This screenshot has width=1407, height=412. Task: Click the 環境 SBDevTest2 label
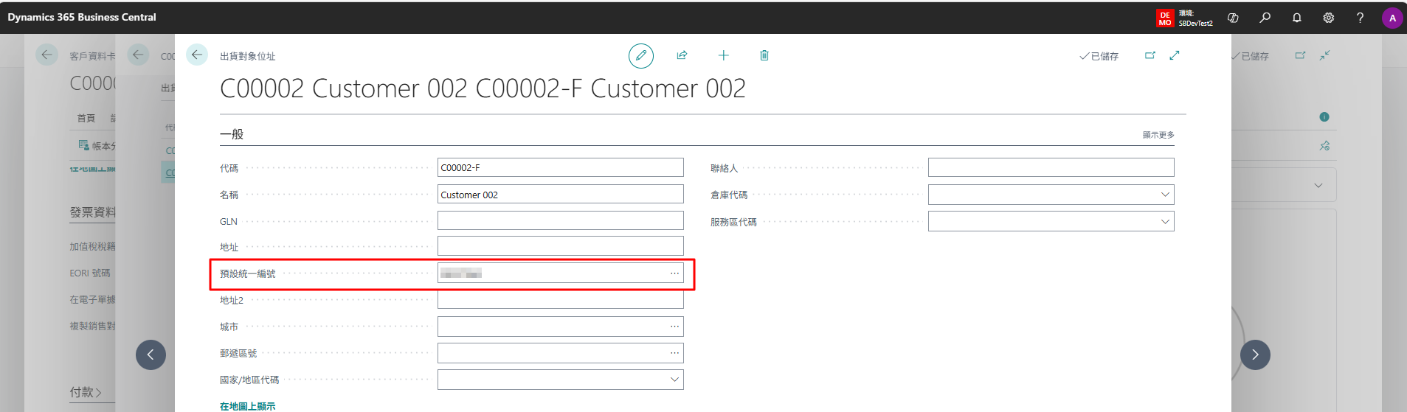[1195, 18]
